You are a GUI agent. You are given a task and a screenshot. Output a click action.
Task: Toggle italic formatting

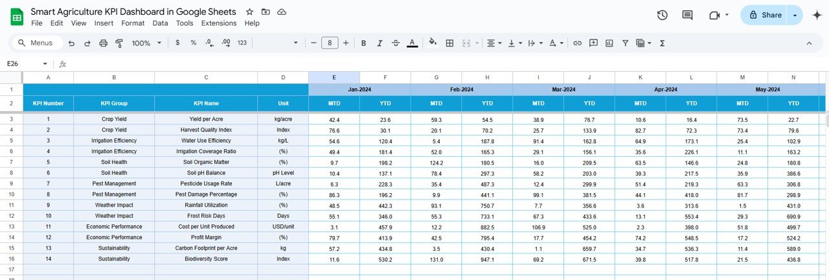pos(380,43)
